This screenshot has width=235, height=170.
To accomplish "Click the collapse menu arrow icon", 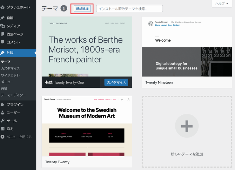I will coord(3,137).
